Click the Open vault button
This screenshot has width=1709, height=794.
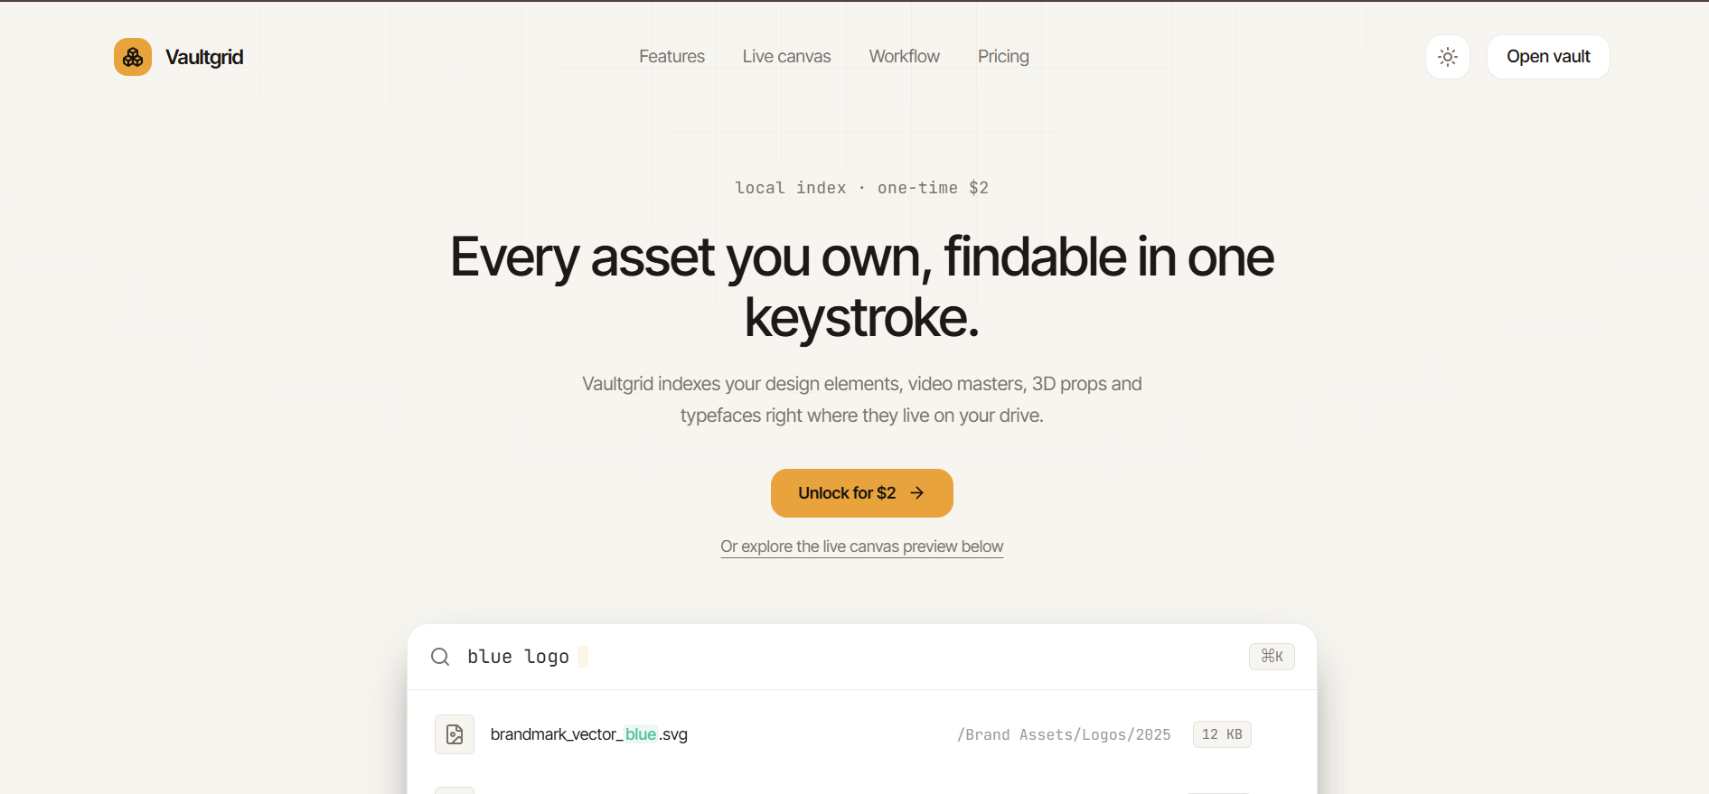point(1548,57)
